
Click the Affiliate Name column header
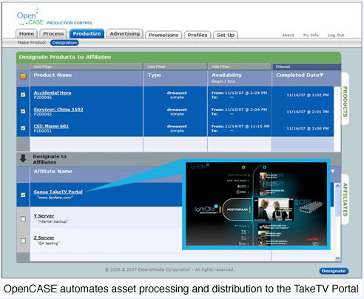coord(53,171)
